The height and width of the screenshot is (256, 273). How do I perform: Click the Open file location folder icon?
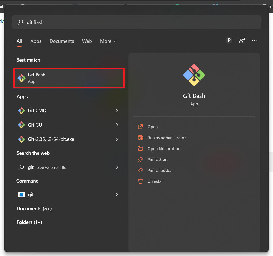pyautogui.click(x=140, y=148)
